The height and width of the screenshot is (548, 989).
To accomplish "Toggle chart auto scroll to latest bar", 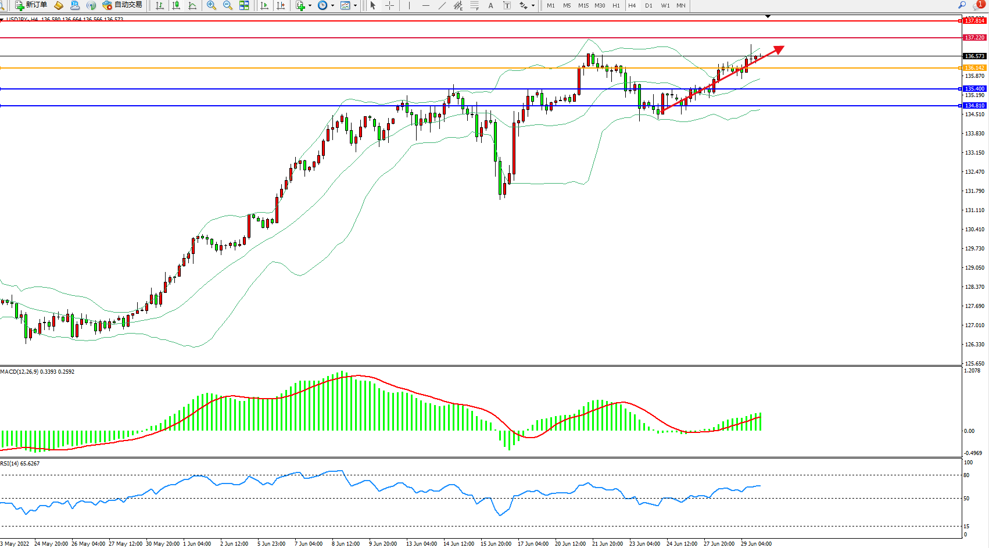I will click(x=264, y=5).
